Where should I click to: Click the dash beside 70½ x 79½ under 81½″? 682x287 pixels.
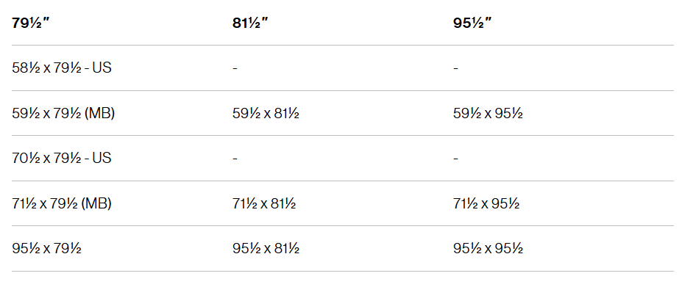pyautogui.click(x=235, y=159)
